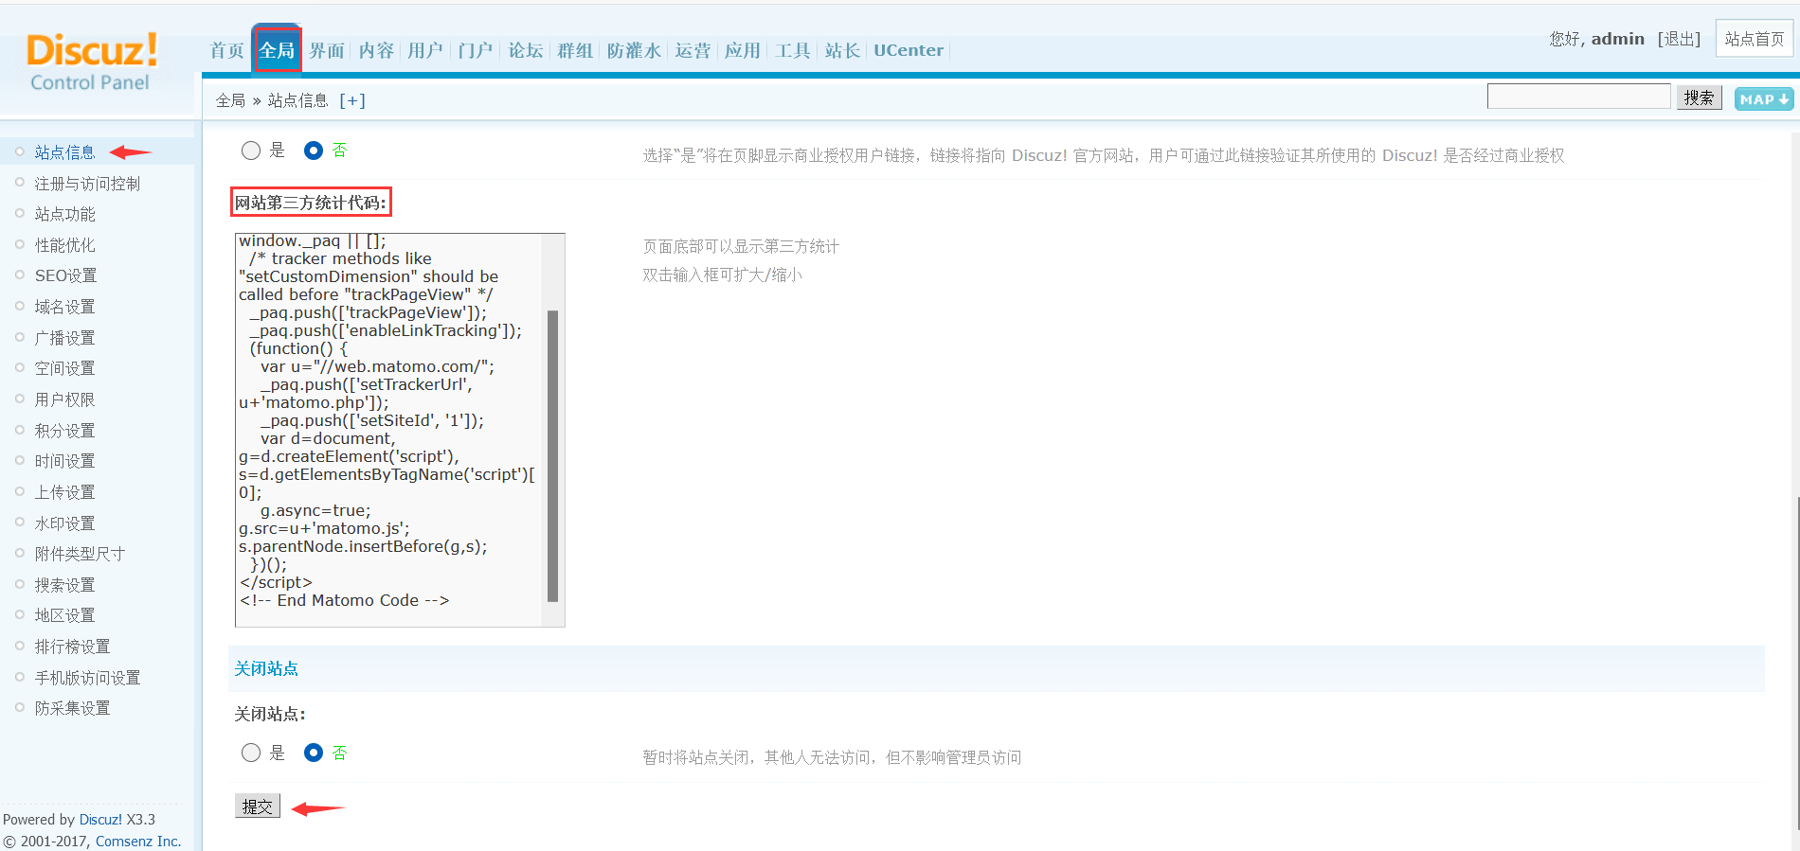Click the admin search input field

click(x=1578, y=97)
